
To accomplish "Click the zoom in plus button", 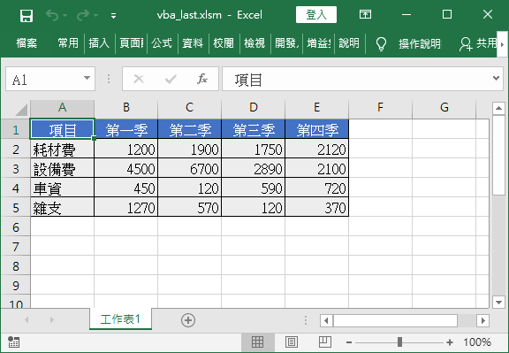I will [450, 342].
